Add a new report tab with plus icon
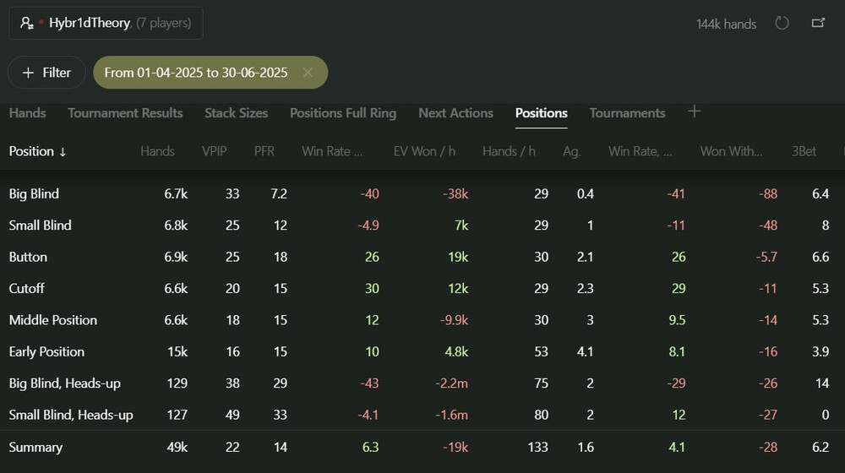Viewport: 845px width, 473px height. 694,111
